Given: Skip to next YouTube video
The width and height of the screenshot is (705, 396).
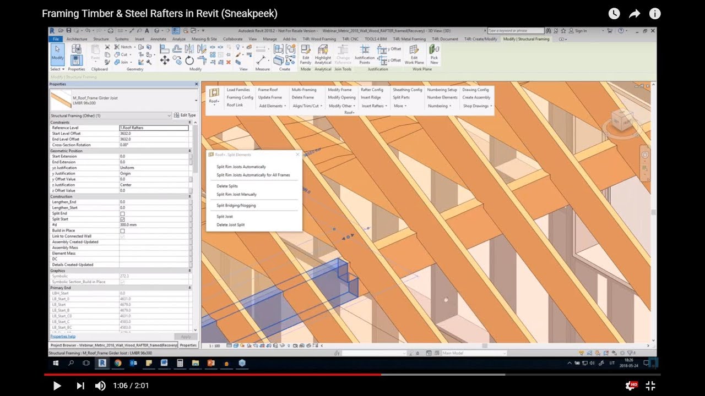Looking at the screenshot, I should click(80, 386).
